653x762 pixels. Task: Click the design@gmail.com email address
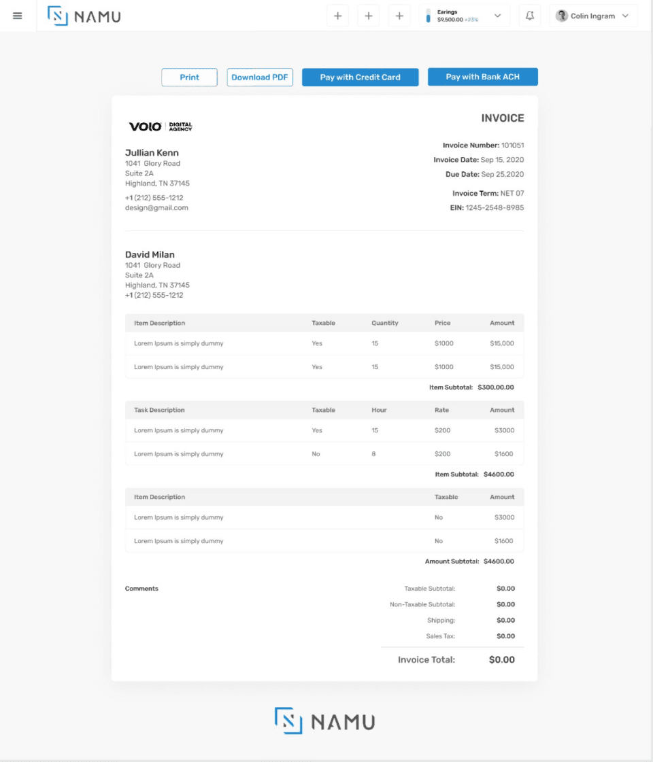coord(156,208)
